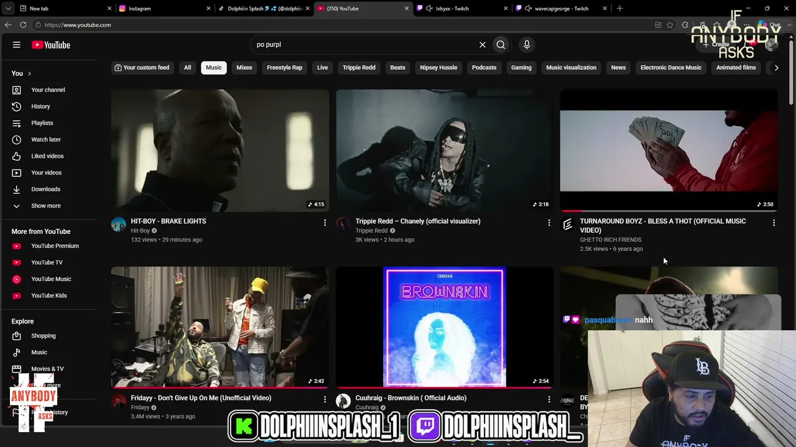Open more options for Cuuhraig - Brownskin

(549, 399)
